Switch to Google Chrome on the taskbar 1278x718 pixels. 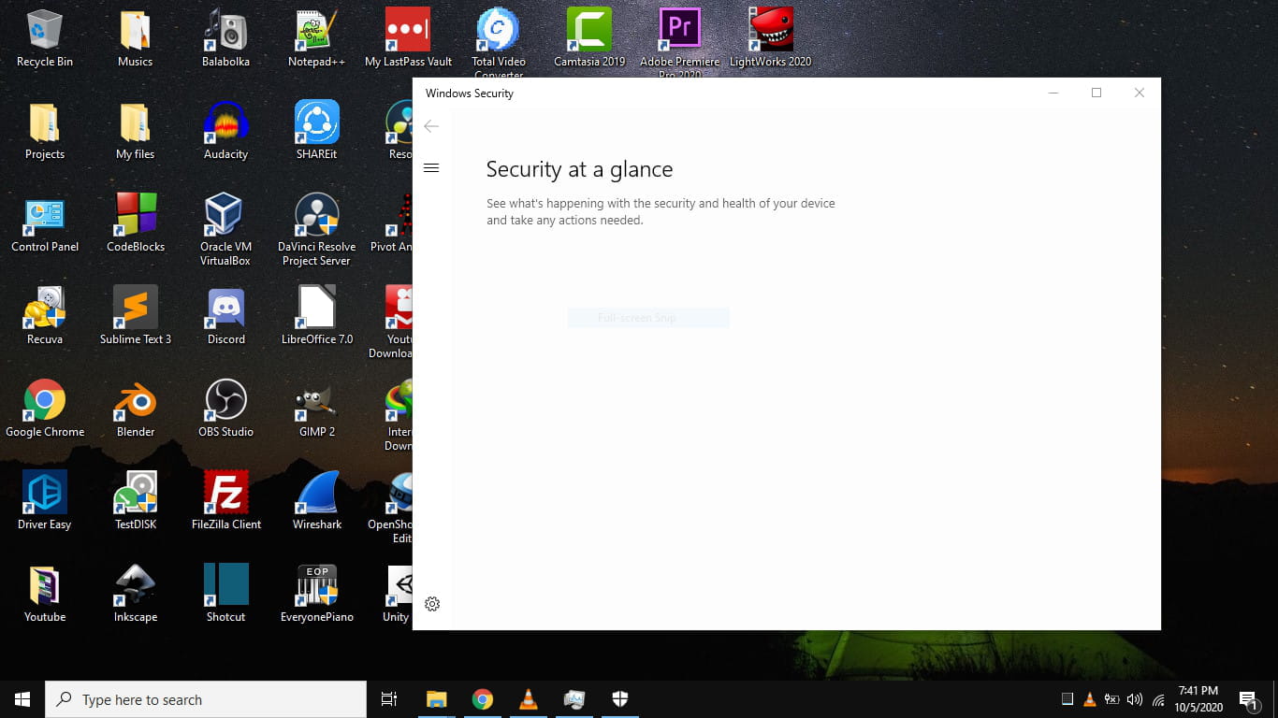click(x=482, y=699)
